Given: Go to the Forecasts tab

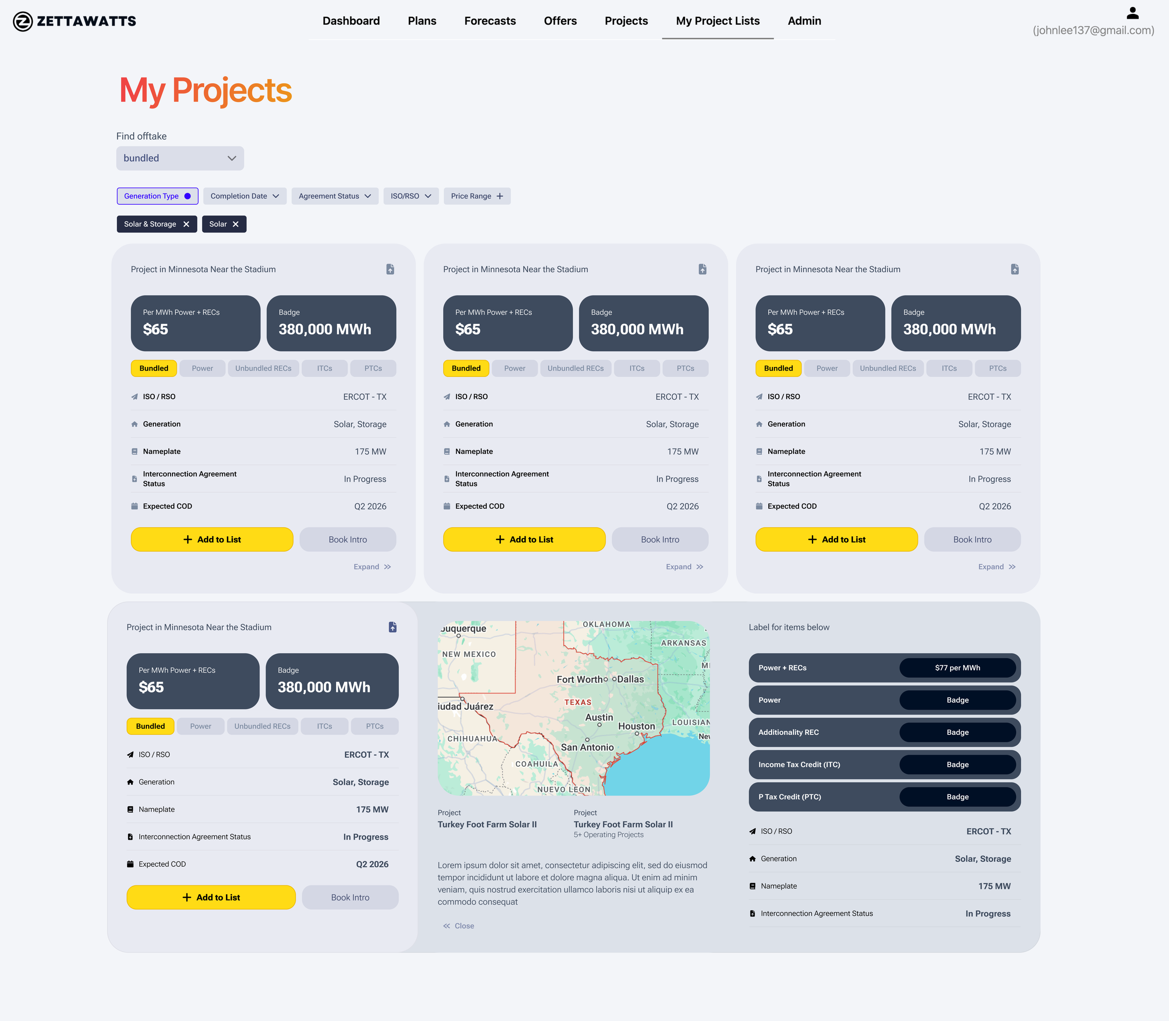Looking at the screenshot, I should pos(490,21).
